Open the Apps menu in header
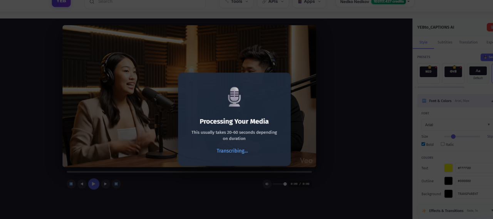Viewport: 493px width, 219px height. click(309, 2)
